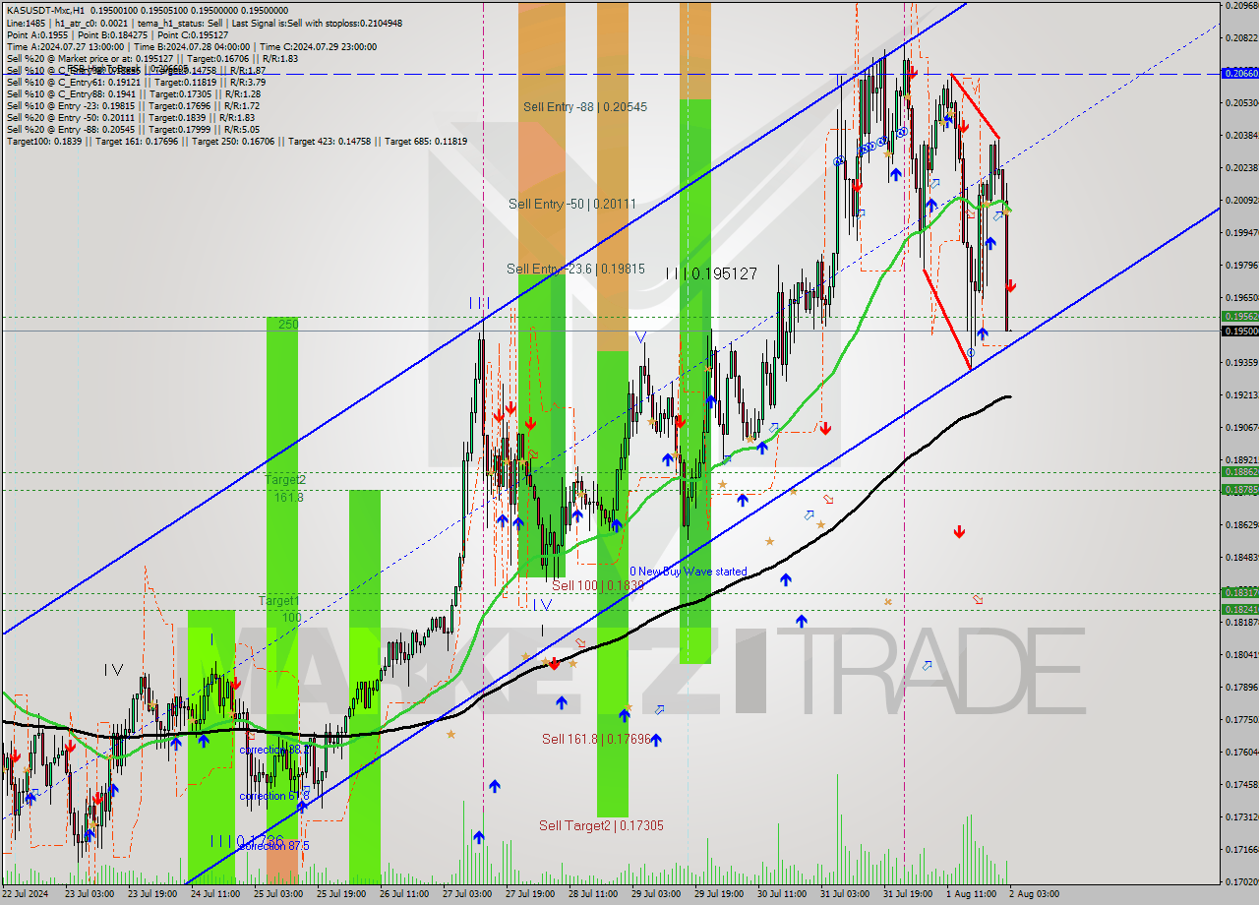Screen dimensions: 1259x905
Task: Select the 'correction 87.5' label
Action: pos(274,846)
